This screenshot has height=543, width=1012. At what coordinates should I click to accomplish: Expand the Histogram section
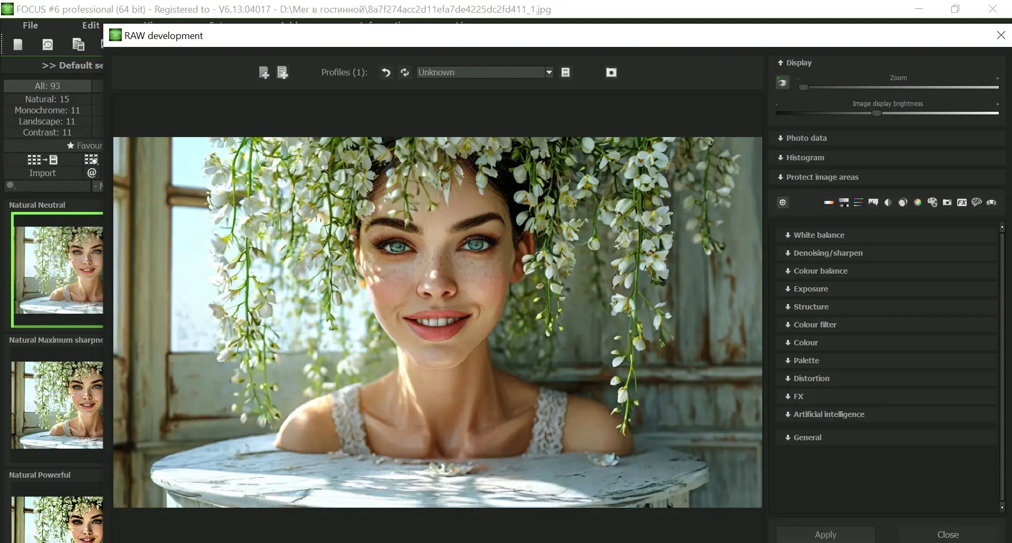coord(887,158)
